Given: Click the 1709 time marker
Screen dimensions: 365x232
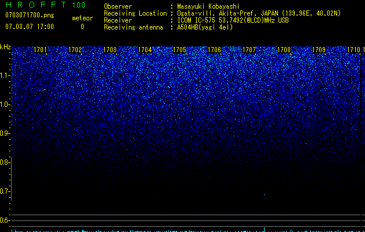Looking at the screenshot, I should point(319,50).
